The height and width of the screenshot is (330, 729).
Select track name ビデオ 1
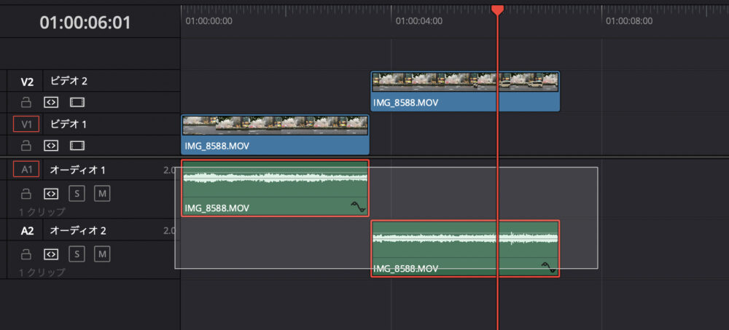[x=69, y=124]
